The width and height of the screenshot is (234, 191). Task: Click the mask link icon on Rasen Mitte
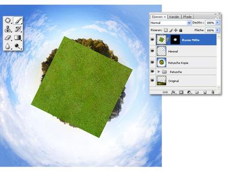pos(168,40)
